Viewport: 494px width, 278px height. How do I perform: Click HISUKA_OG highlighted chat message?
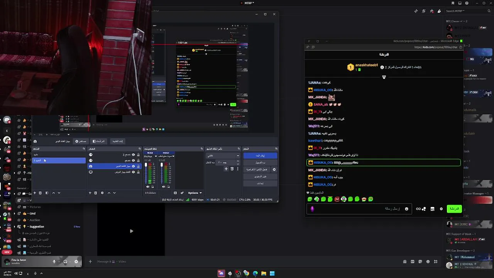click(384, 163)
